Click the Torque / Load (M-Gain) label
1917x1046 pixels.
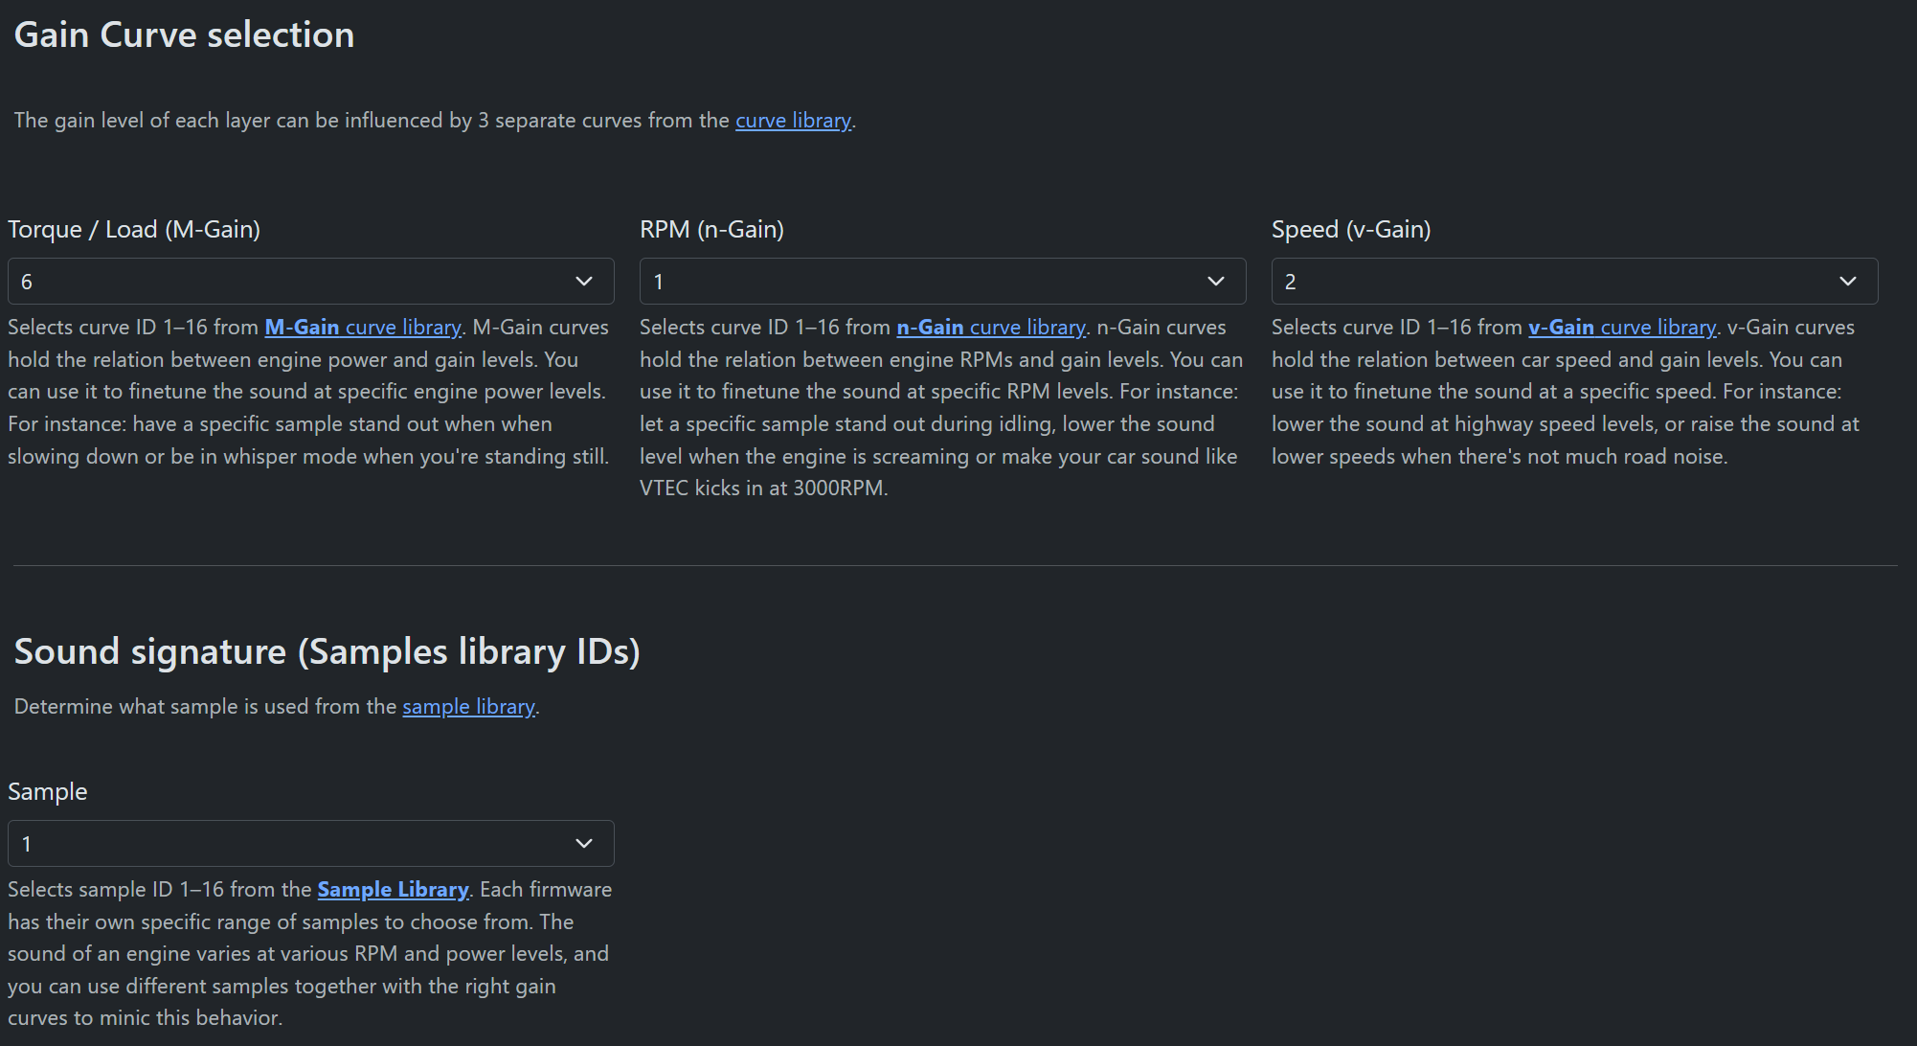coord(134,230)
